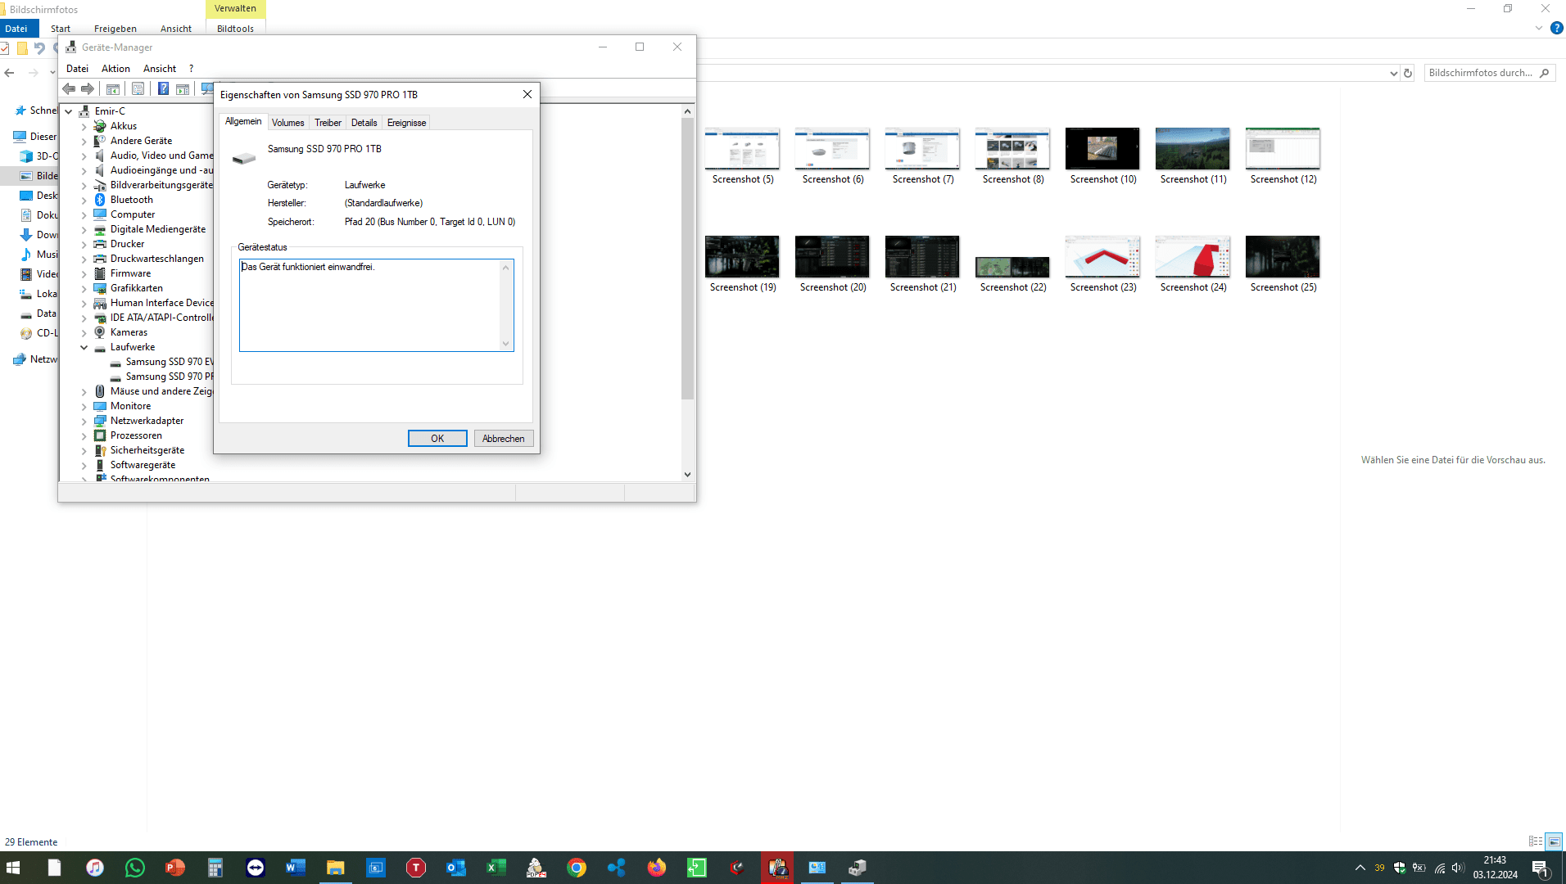Launch Word from the taskbar

[295, 868]
